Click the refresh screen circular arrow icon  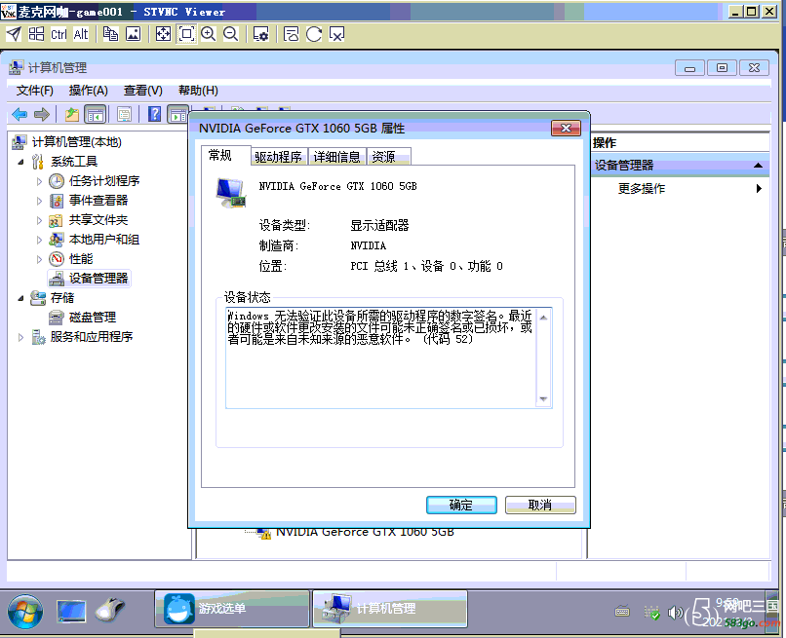click(x=314, y=34)
